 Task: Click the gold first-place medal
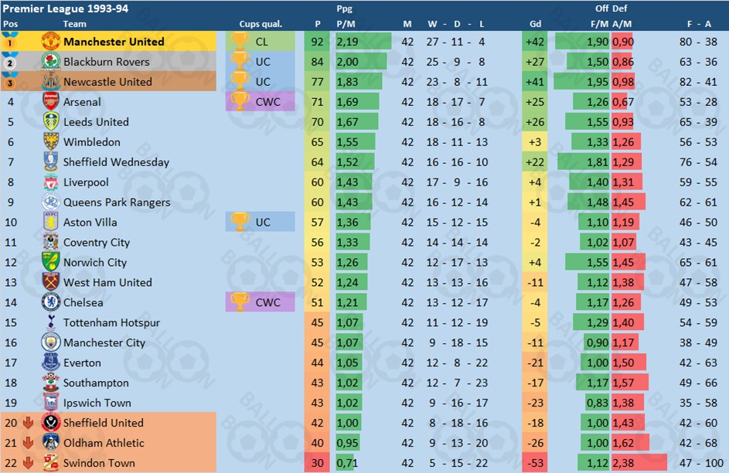tap(10, 42)
